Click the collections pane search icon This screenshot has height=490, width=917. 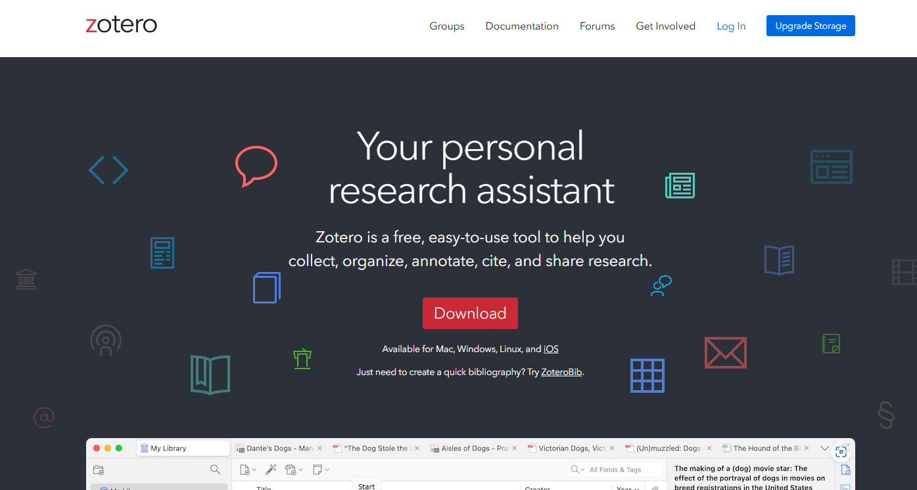pos(215,470)
